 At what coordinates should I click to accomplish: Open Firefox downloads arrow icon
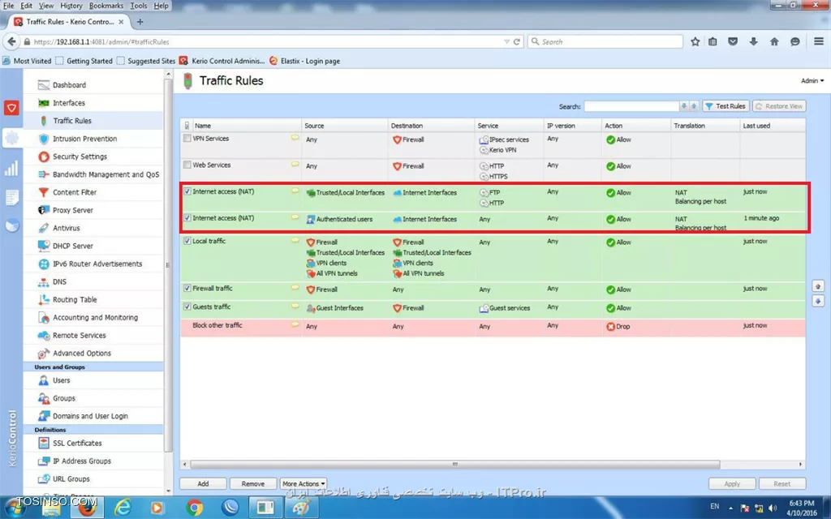(x=753, y=42)
